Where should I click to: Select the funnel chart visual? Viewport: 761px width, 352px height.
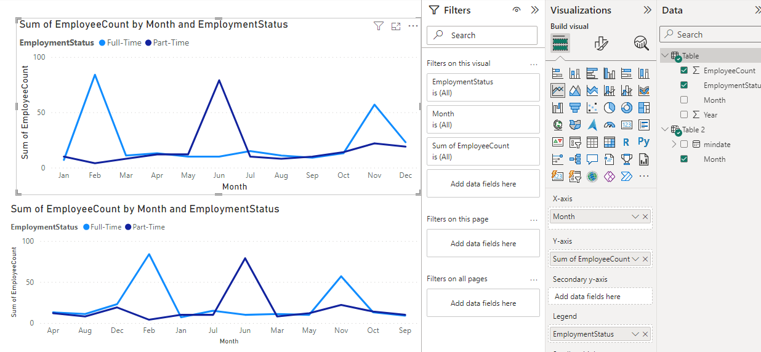[x=575, y=108]
